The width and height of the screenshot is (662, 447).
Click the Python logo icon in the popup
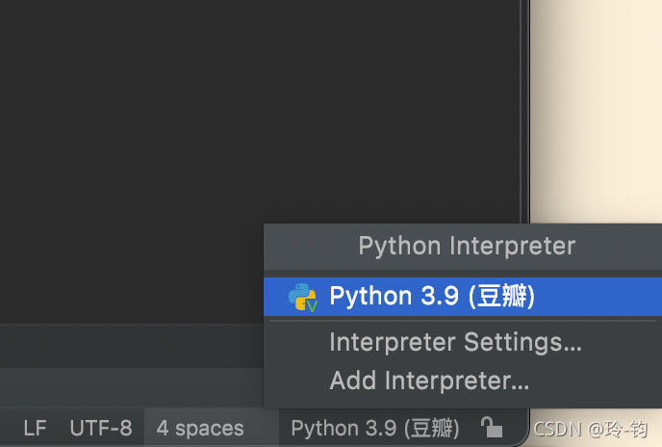pyautogui.click(x=303, y=297)
